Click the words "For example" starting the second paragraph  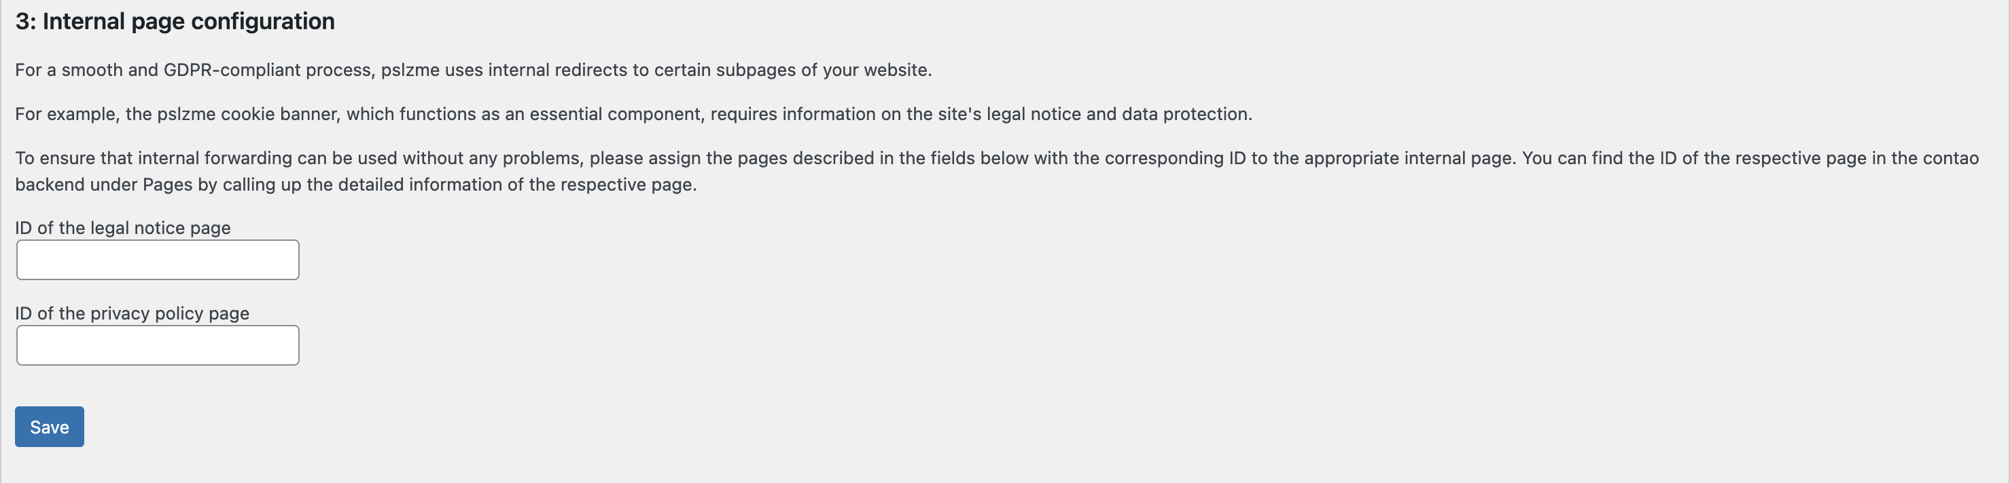(x=65, y=115)
